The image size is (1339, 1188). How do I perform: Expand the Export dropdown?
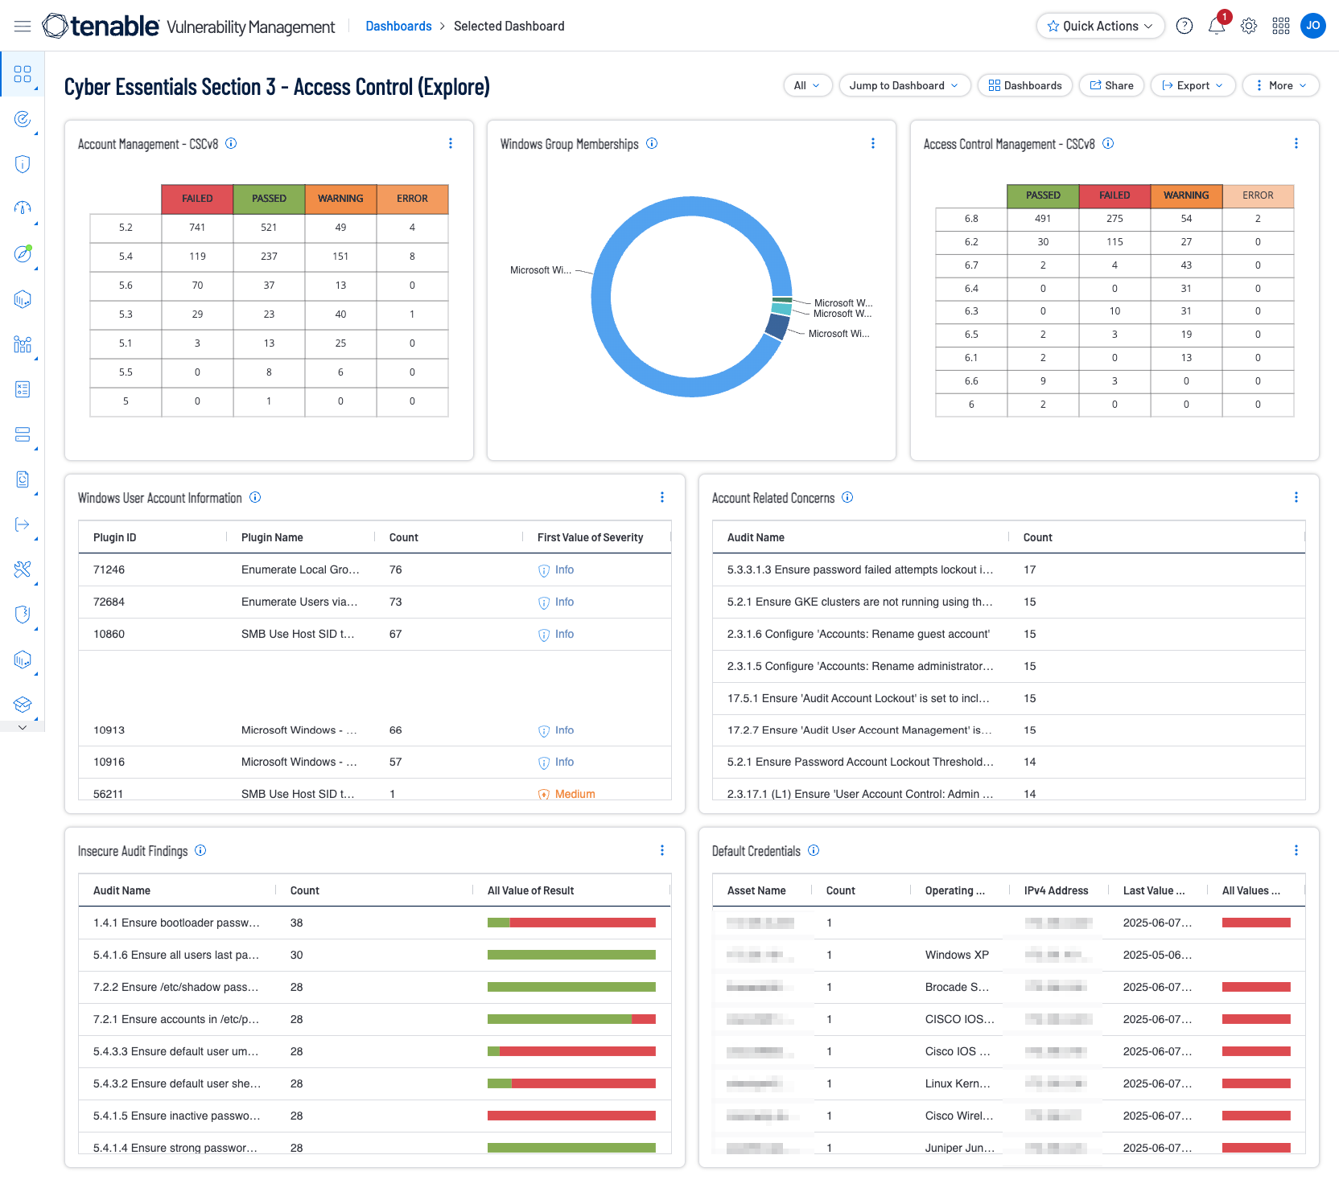coord(1192,85)
